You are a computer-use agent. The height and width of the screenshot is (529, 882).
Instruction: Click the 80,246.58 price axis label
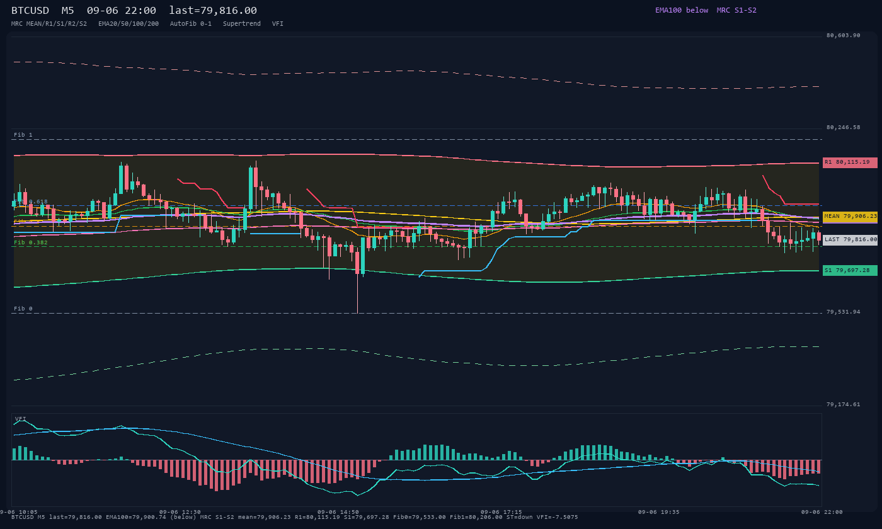[843, 127]
